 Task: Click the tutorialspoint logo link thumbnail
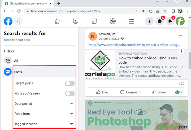point(100,65)
